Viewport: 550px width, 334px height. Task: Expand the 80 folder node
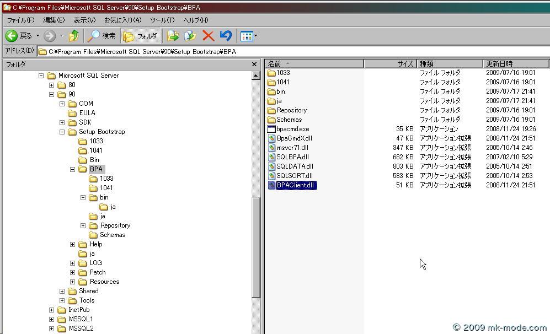point(52,85)
